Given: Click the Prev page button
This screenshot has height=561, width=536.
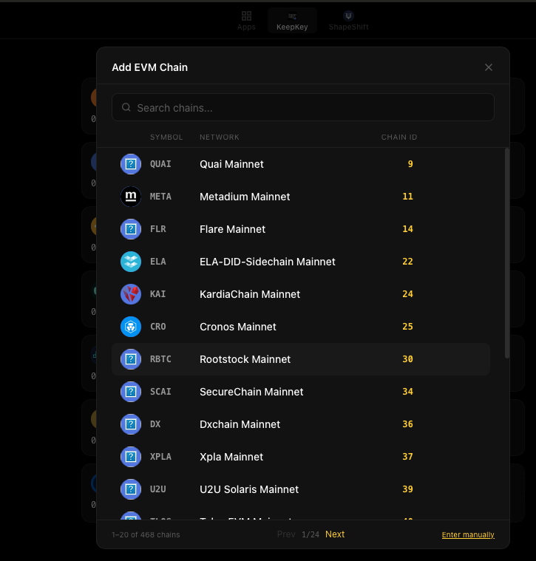Looking at the screenshot, I should [286, 534].
